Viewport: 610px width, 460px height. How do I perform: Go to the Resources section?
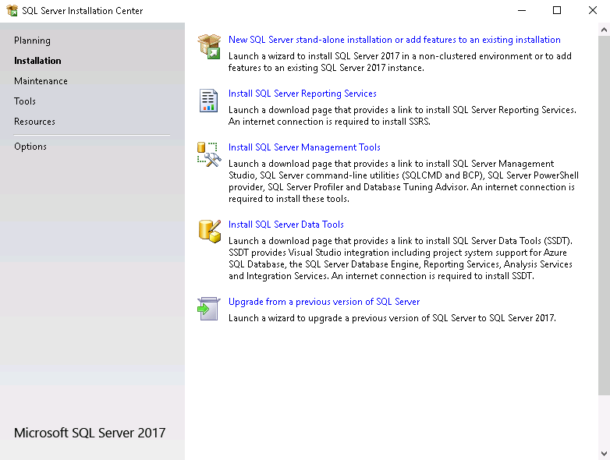(34, 122)
